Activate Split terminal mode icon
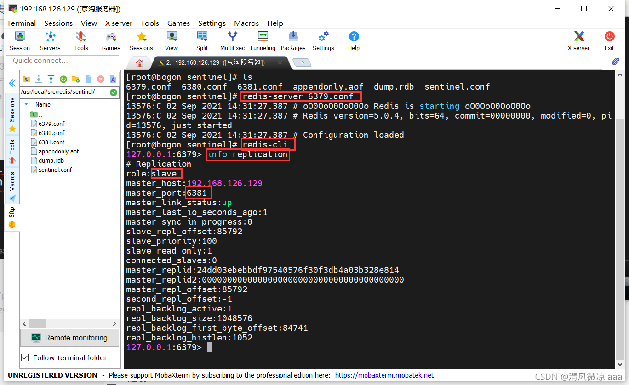 pyautogui.click(x=202, y=41)
